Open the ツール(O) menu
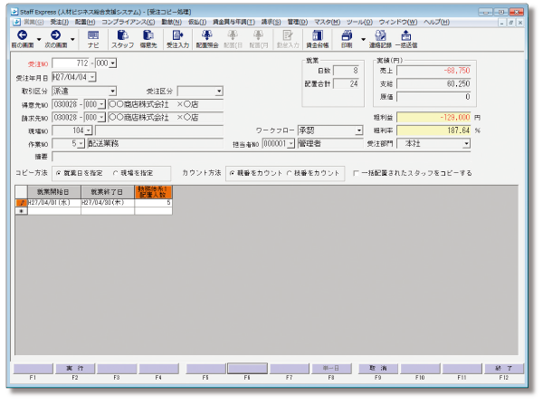The image size is (543, 405). 359,22
